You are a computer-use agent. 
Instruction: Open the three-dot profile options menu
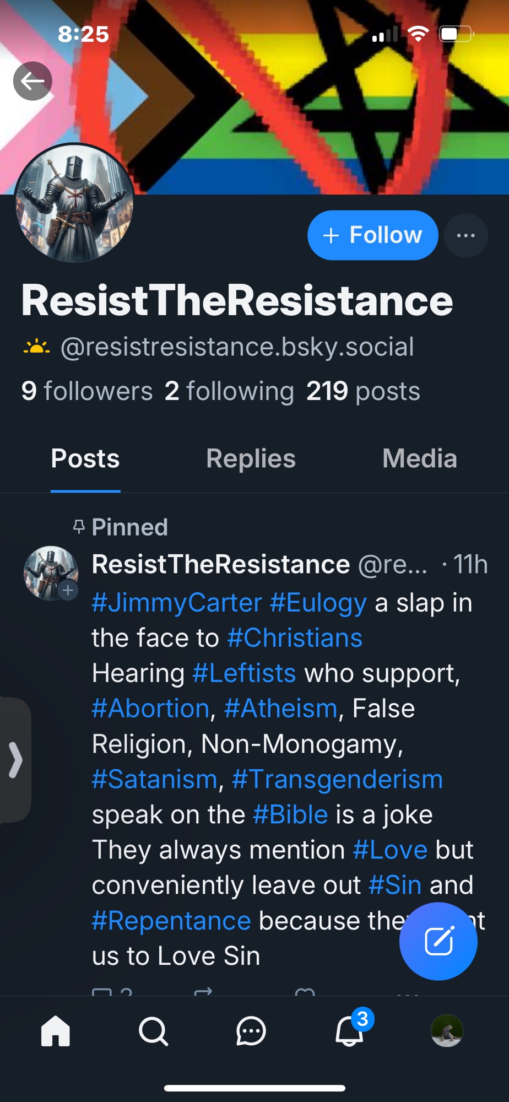point(465,235)
